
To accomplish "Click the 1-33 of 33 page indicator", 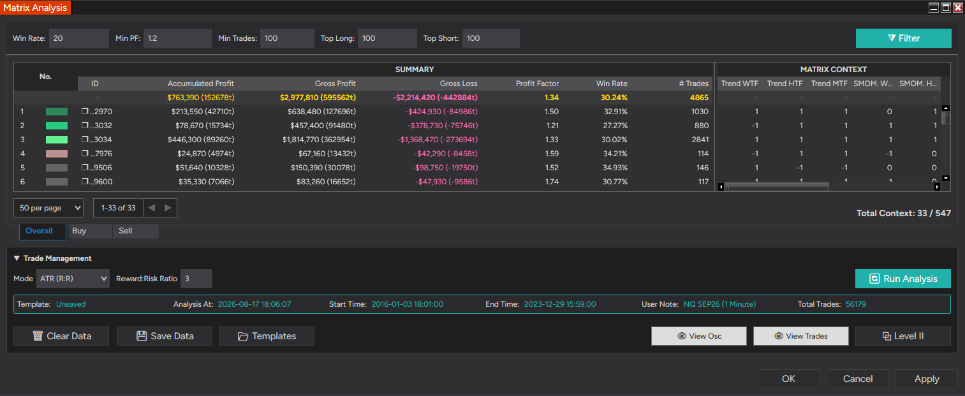I will point(119,208).
